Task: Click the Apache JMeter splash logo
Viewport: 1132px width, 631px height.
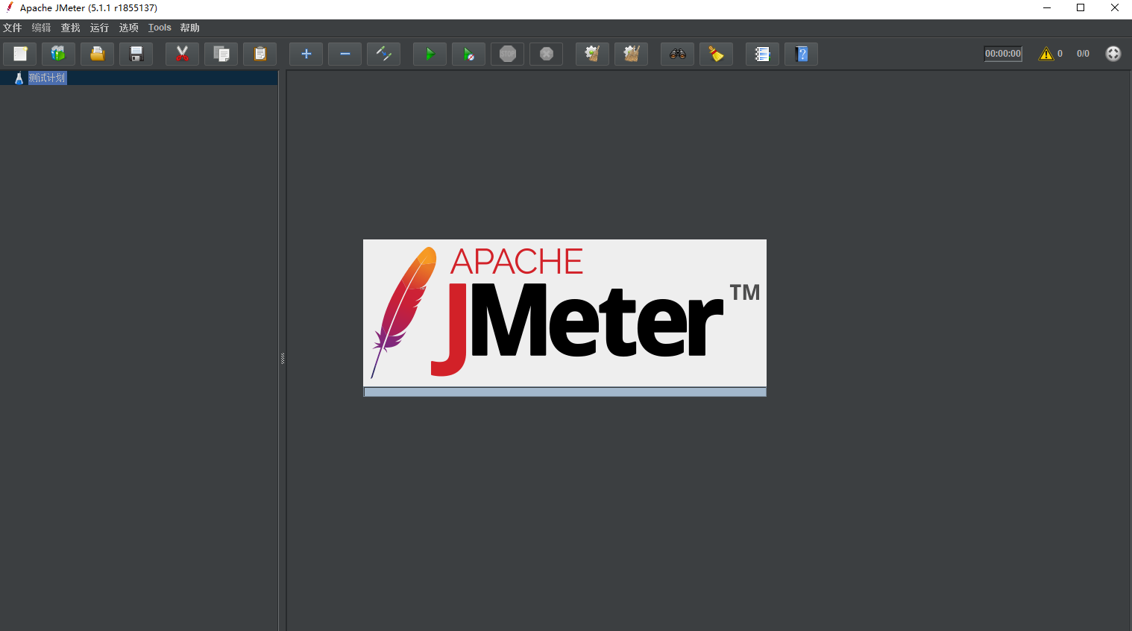Action: point(565,313)
